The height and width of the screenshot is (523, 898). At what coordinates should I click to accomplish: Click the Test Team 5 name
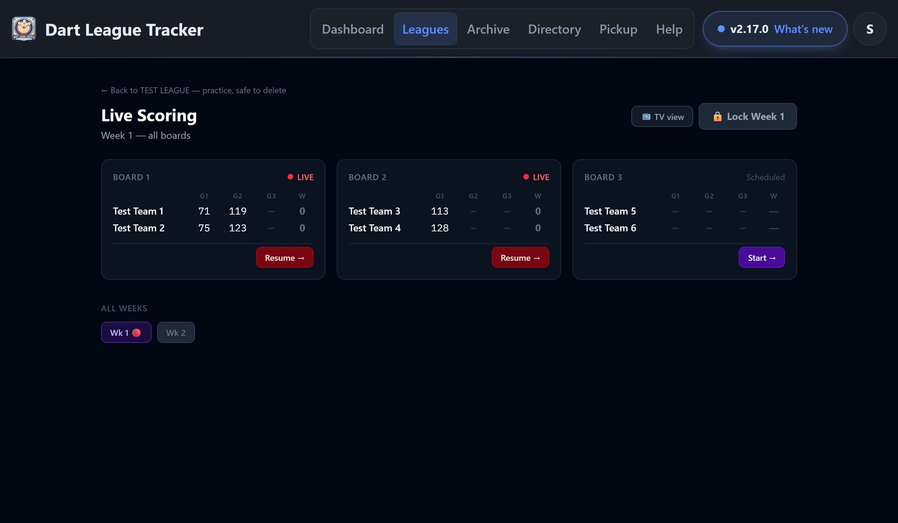point(610,211)
